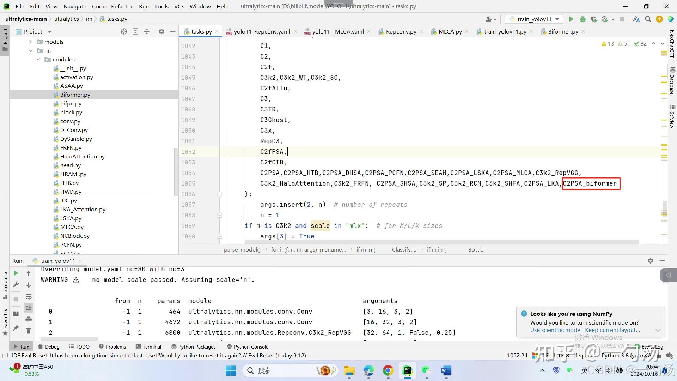The width and height of the screenshot is (677, 381).
Task: Click Expand All icon in Project panel
Action: [x=135, y=31]
